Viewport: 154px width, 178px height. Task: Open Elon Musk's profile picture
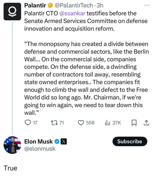[12, 145]
